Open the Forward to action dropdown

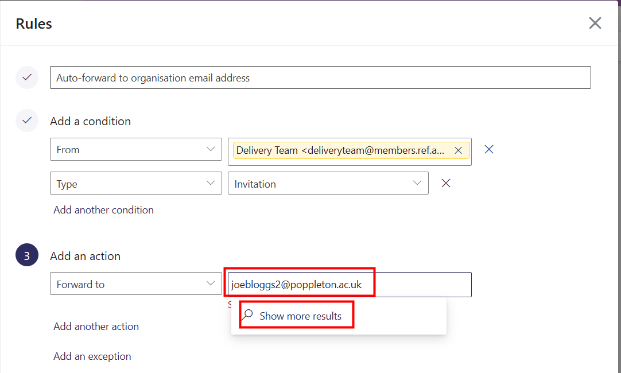click(136, 283)
